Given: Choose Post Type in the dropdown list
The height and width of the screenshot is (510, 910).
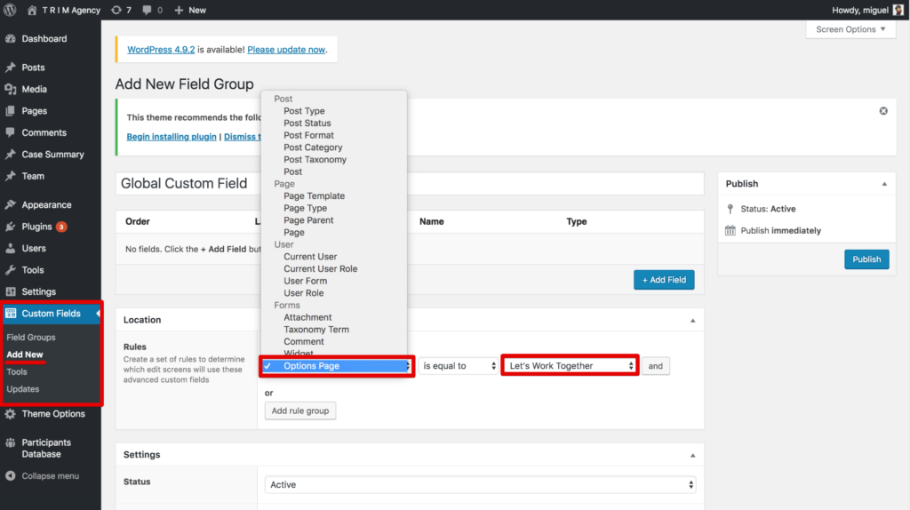Looking at the screenshot, I should tap(304, 111).
